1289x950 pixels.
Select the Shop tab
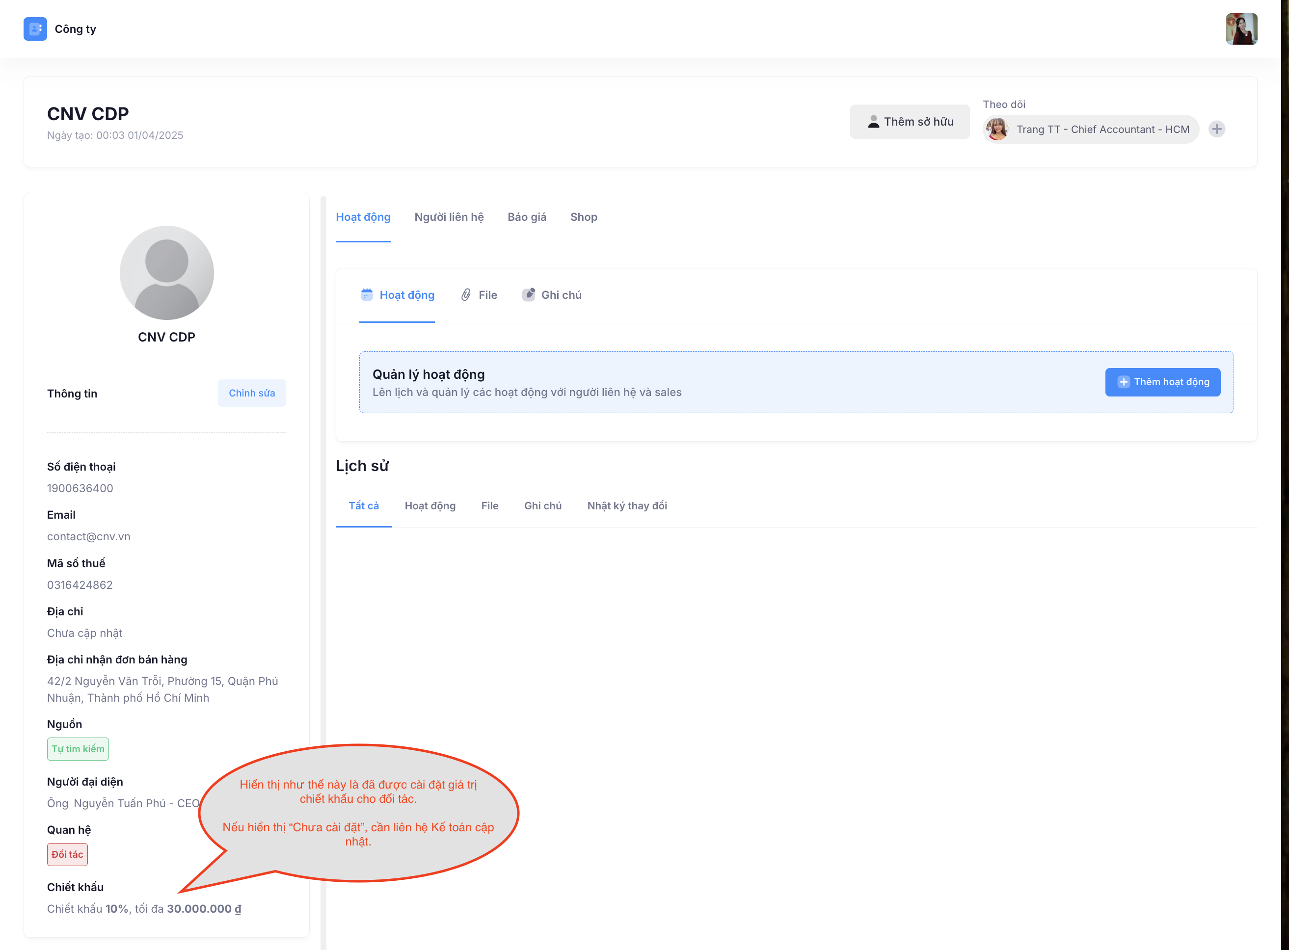pos(583,217)
